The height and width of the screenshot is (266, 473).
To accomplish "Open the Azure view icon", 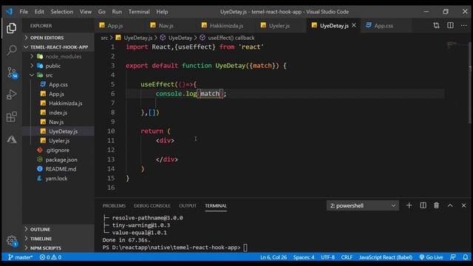I will coord(12,139).
